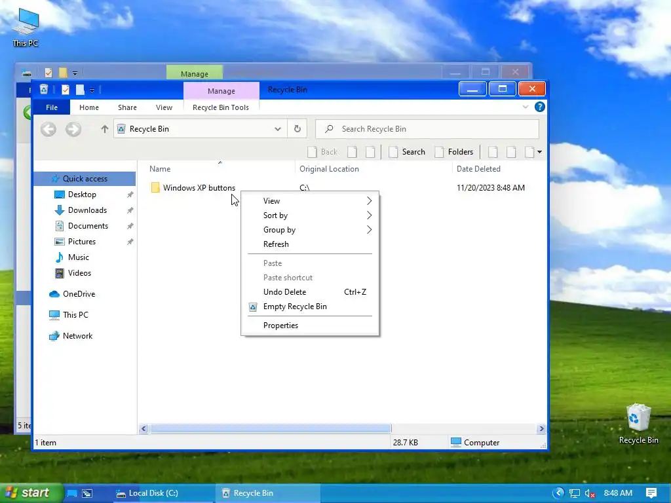Click Properties checkmark icon in Local Disk window
Image resolution: width=671 pixels, height=503 pixels.
(48, 73)
